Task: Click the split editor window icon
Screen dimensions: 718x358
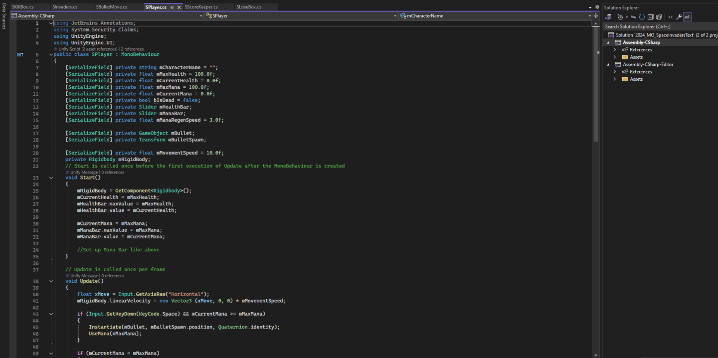Action: click(x=596, y=16)
